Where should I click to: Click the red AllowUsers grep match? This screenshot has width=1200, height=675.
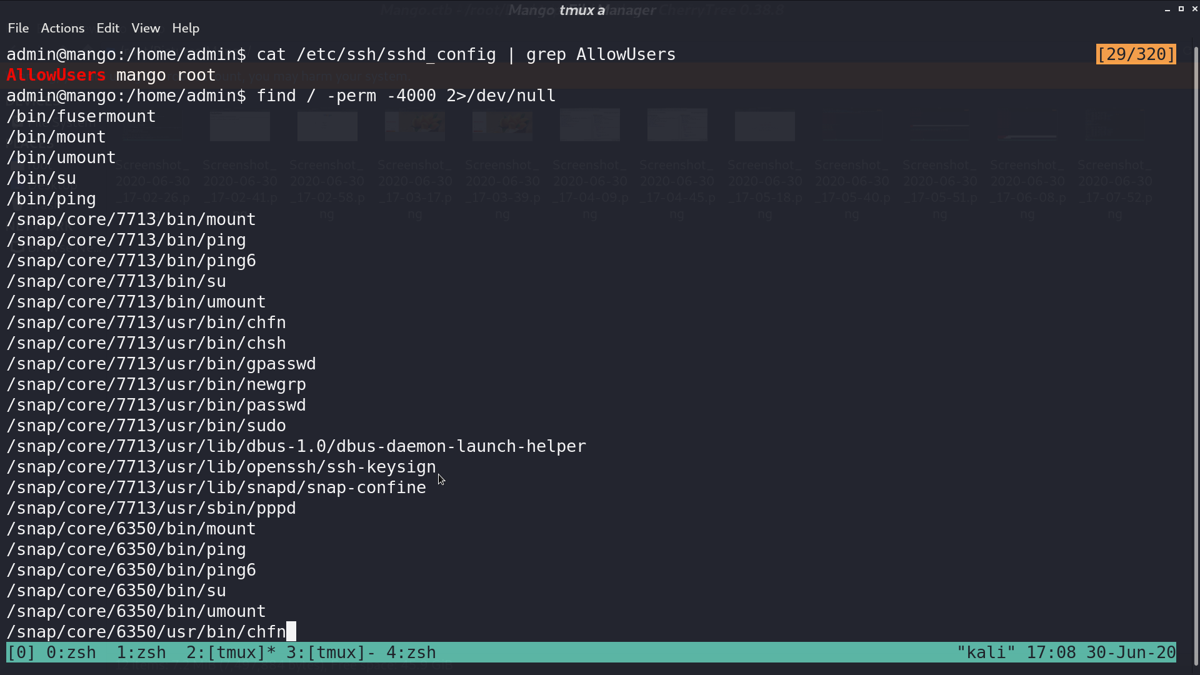[x=56, y=75]
